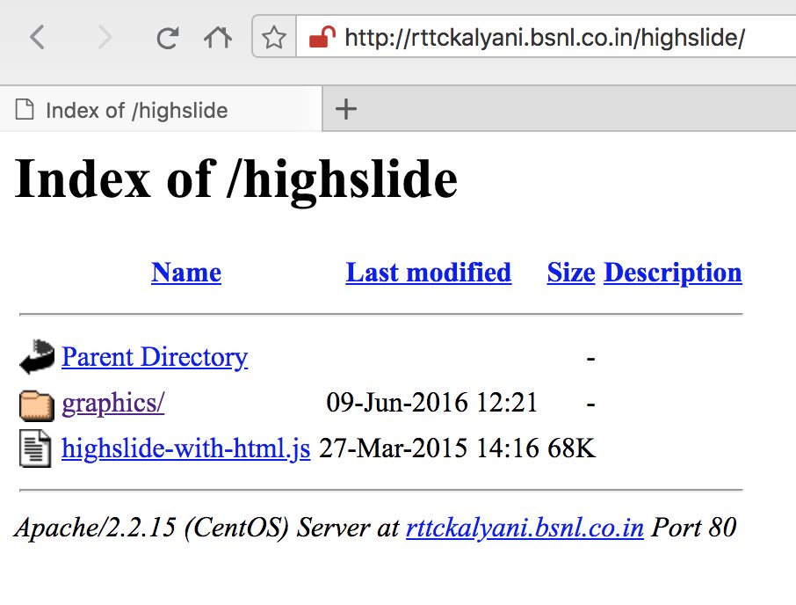Screen dimensions: 796x605
Task: Click the folder icon next to graphics/
Action: 37,406
